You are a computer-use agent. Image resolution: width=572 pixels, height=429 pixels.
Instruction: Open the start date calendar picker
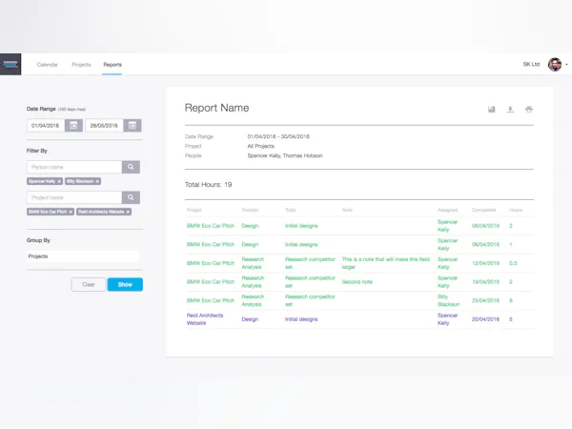click(73, 126)
